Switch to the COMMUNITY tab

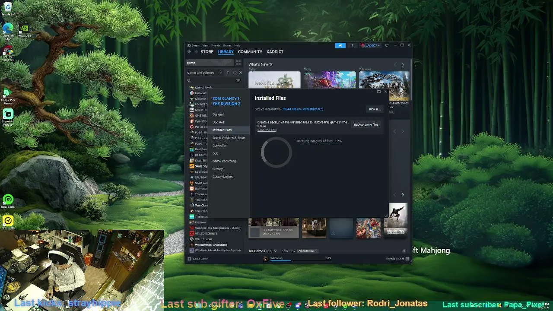250,52
